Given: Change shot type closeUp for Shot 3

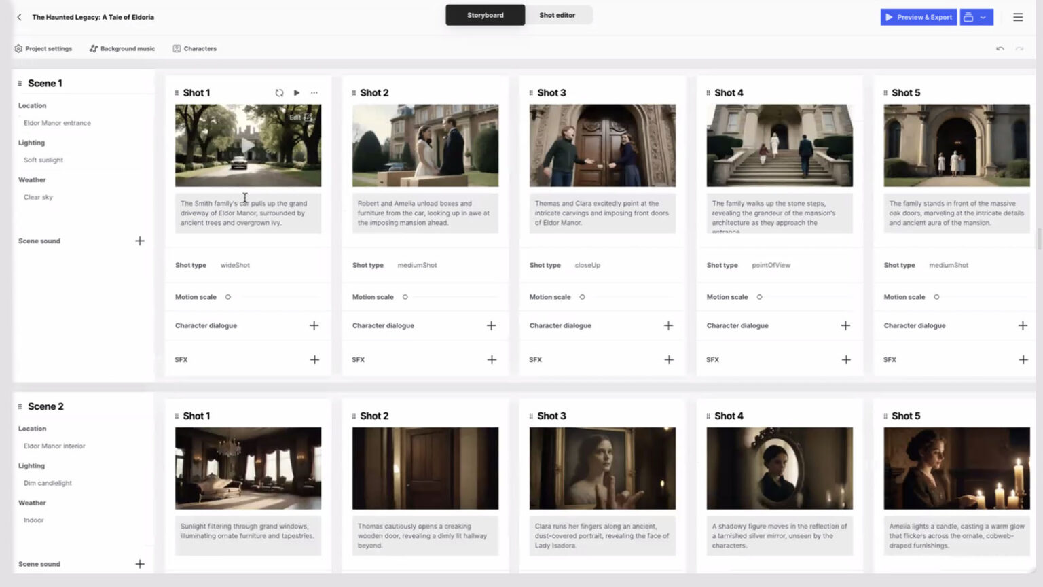Looking at the screenshot, I should (x=587, y=266).
